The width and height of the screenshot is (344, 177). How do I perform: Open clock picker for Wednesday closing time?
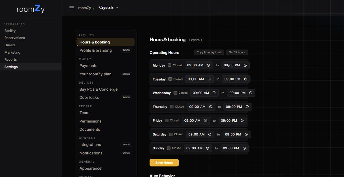[251, 93]
